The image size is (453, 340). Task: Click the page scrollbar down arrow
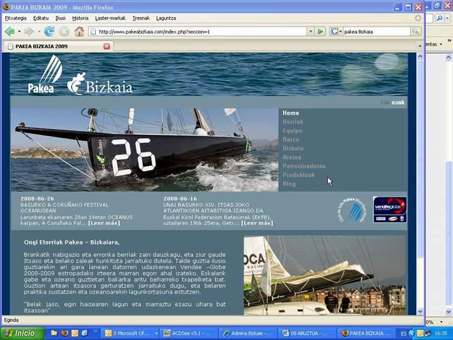[420, 311]
